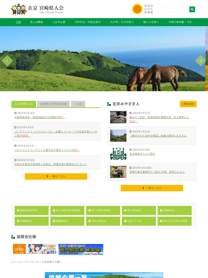The image size is (208, 278).
Task: Advance slideshow with right arrow
Action: [x=200, y=61]
